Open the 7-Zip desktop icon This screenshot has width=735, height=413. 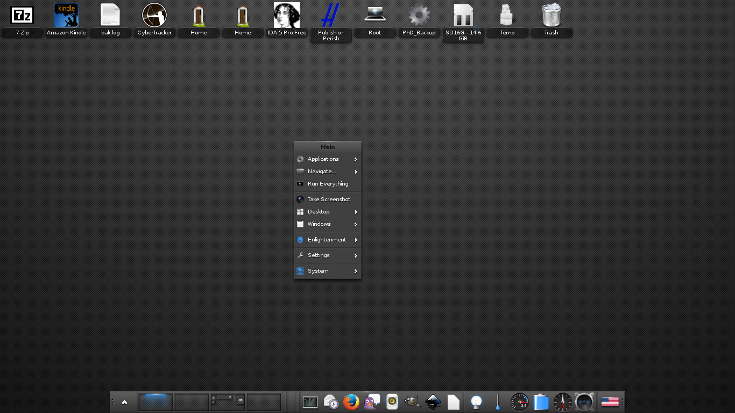22,16
